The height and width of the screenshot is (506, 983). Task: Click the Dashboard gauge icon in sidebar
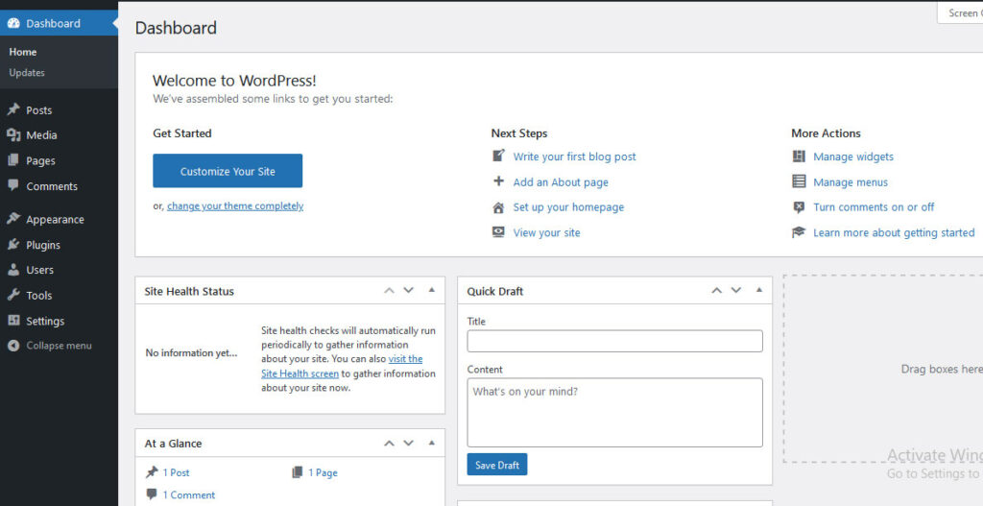pos(13,23)
